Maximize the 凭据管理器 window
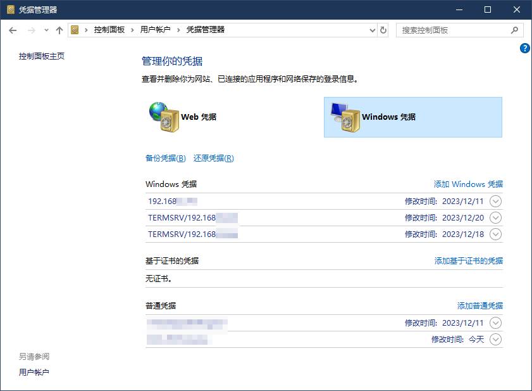Screen dimensions: 532x391 [x=488, y=10]
